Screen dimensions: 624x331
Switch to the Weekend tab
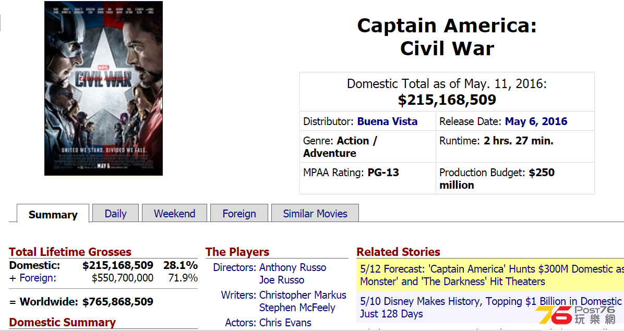click(174, 213)
